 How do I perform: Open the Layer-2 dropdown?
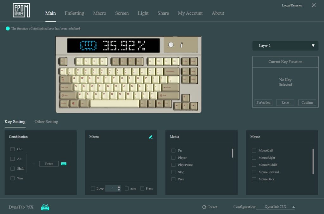click(x=285, y=46)
